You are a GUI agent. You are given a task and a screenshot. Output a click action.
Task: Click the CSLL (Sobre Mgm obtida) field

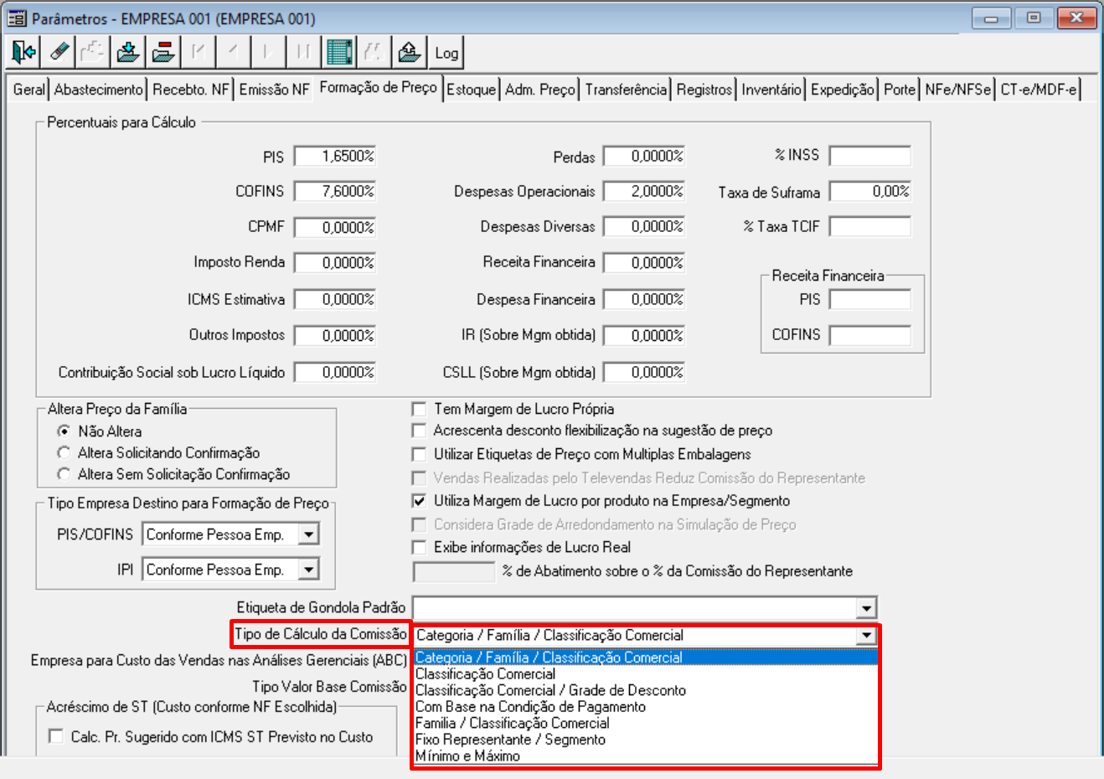(x=644, y=372)
